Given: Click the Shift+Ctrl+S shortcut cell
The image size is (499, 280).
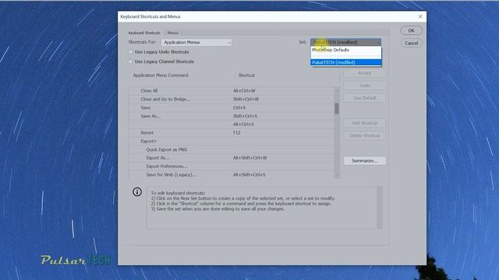Looking at the screenshot, I should pyautogui.click(x=245, y=116).
